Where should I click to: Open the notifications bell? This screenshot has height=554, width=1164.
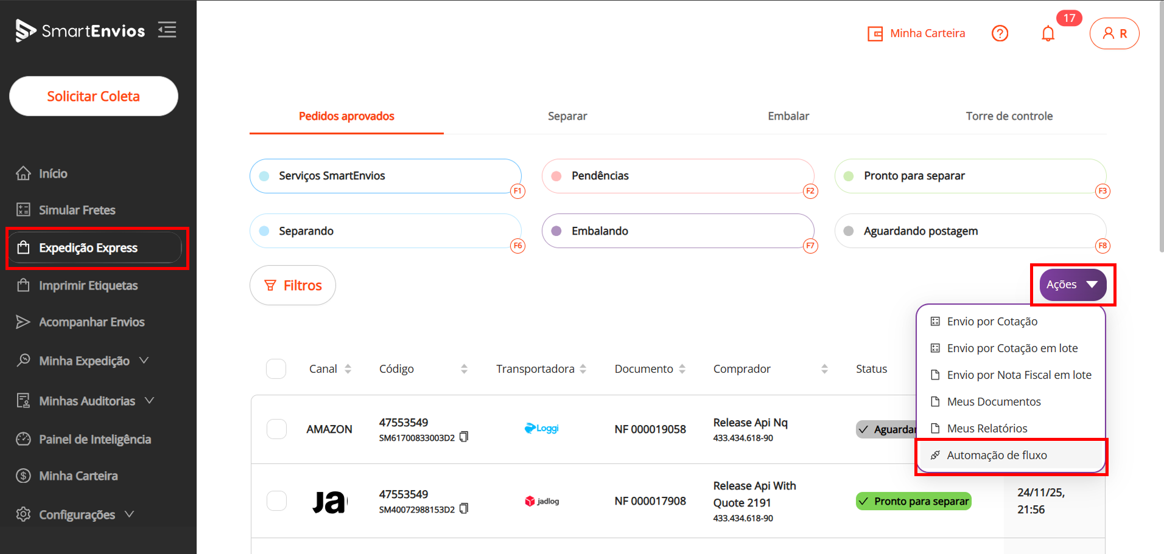point(1048,33)
